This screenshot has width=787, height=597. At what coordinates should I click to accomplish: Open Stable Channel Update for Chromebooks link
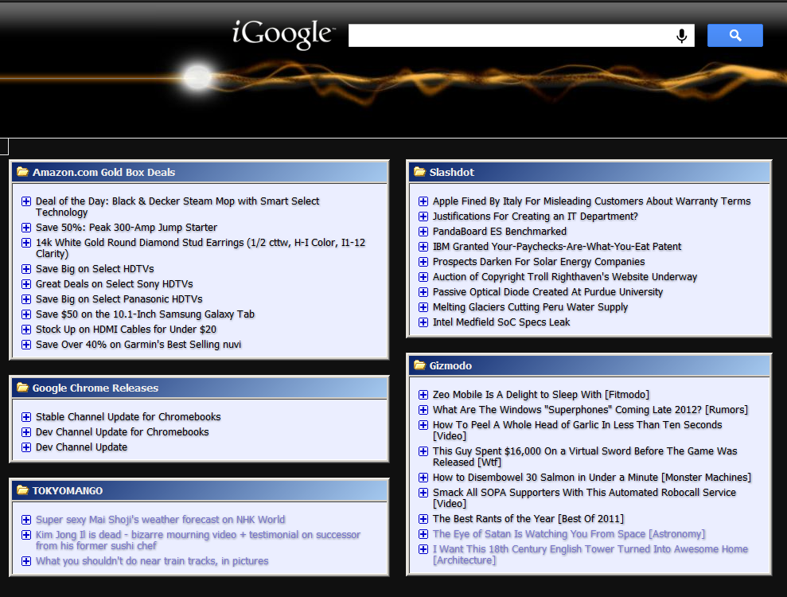(x=128, y=417)
